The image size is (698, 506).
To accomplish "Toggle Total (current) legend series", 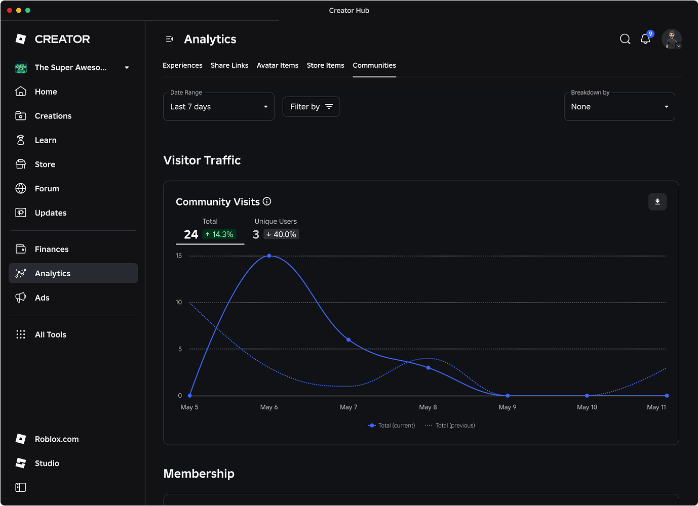I will (x=392, y=426).
